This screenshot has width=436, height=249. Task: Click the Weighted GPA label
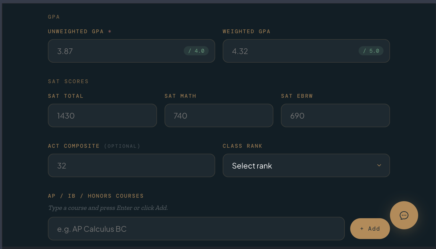tap(246, 32)
